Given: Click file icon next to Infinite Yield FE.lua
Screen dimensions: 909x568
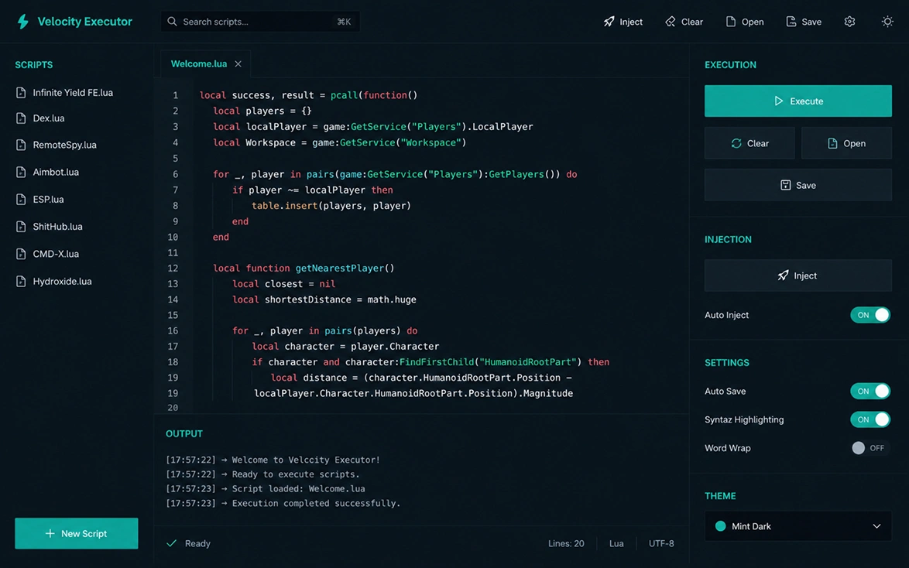Looking at the screenshot, I should click(x=21, y=93).
